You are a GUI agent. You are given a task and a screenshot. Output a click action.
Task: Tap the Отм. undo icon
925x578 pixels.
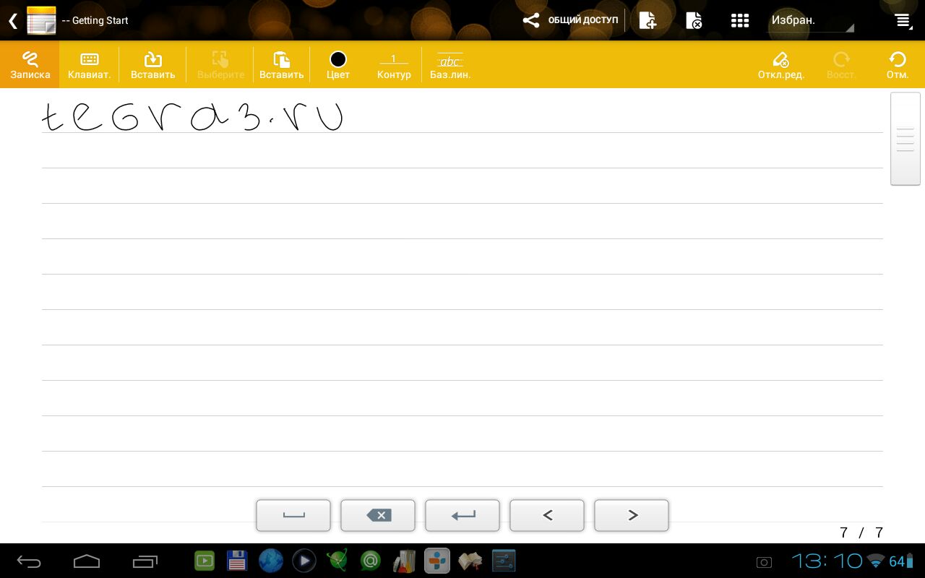coord(898,64)
